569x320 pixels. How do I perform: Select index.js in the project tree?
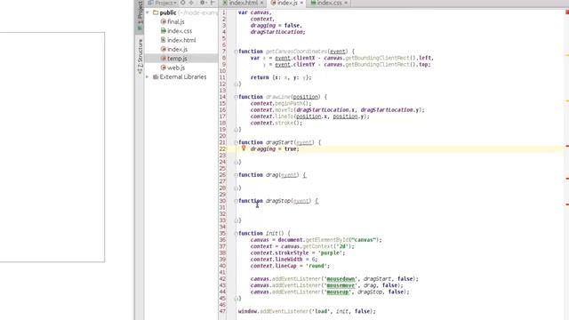tap(177, 49)
